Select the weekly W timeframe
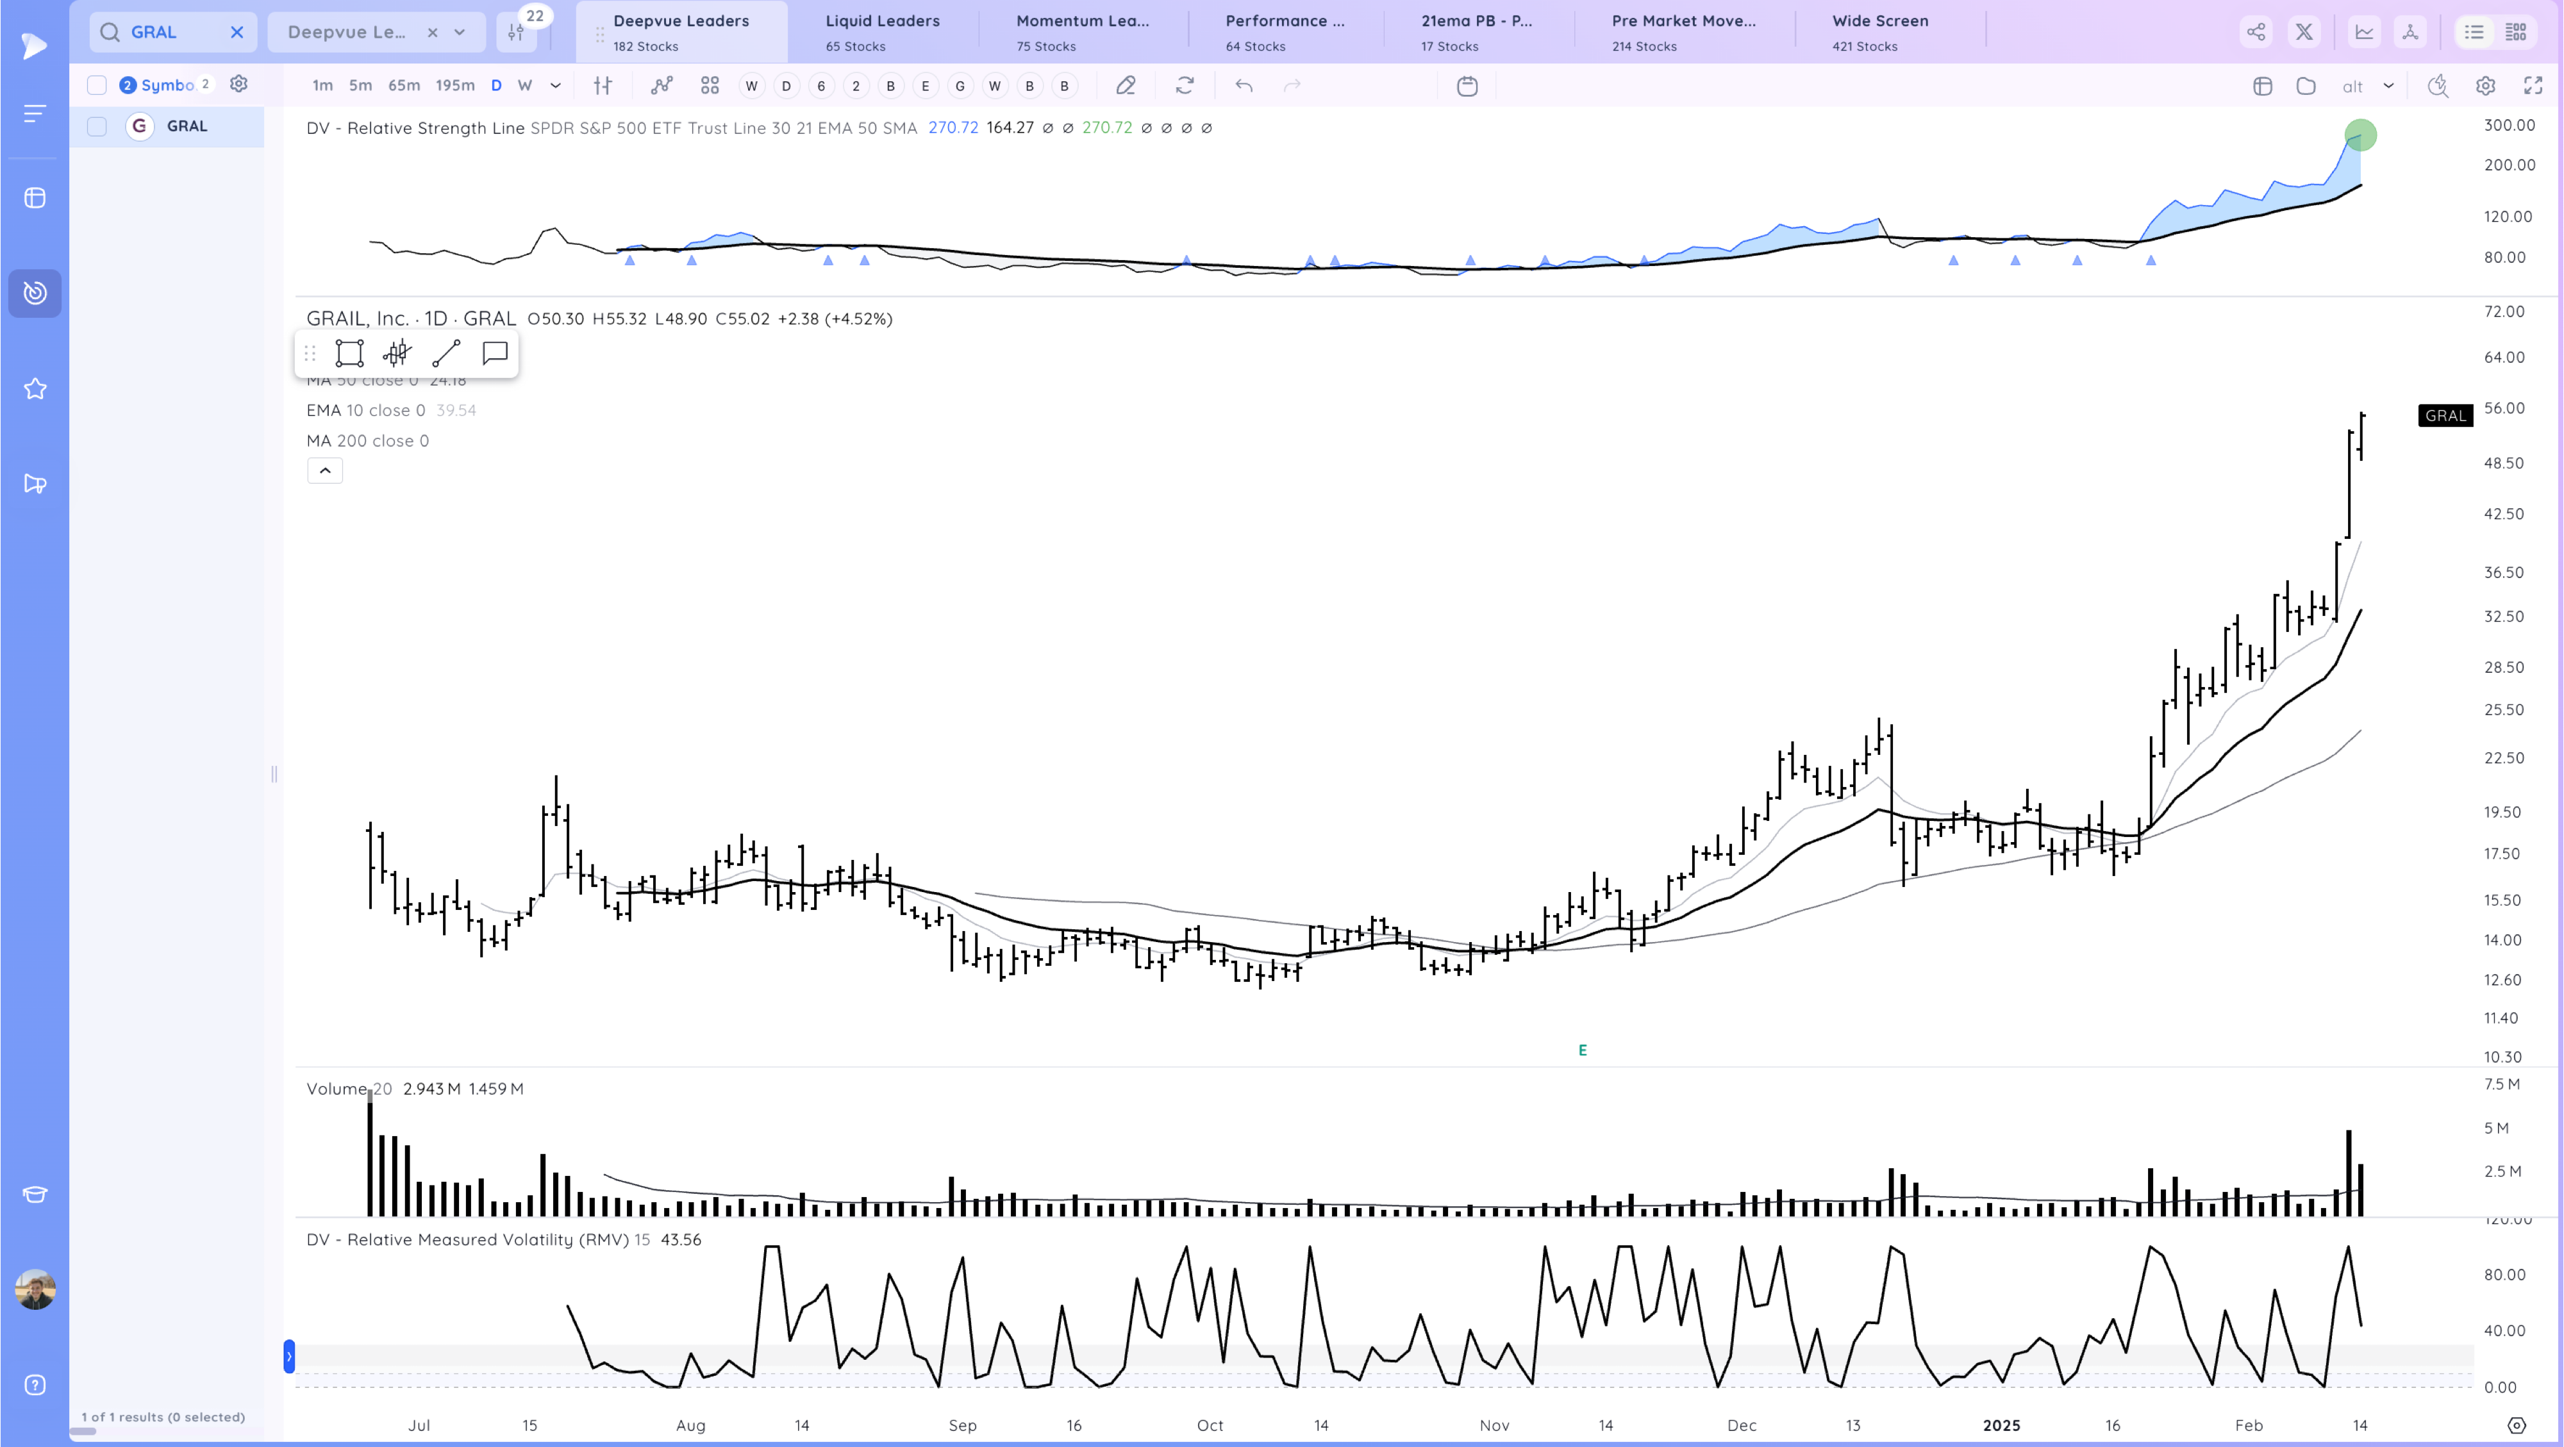 point(524,86)
